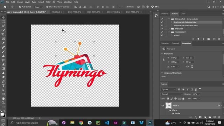Select the Zoom tool in the toolbox

click(3, 103)
